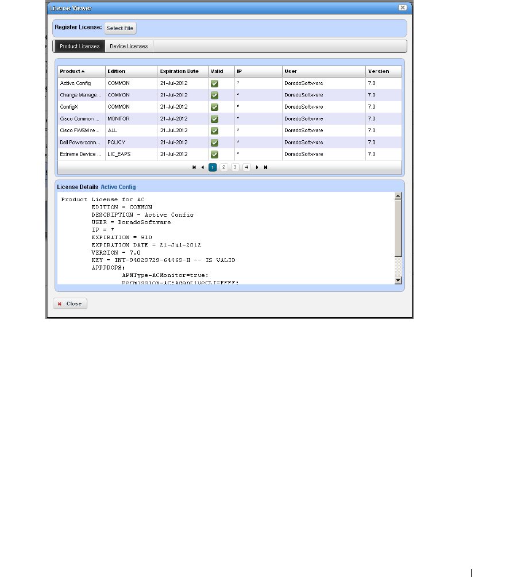Select page 1 in pager
Image resolution: width=517 pixels, height=577 pixels.
pyautogui.click(x=213, y=167)
